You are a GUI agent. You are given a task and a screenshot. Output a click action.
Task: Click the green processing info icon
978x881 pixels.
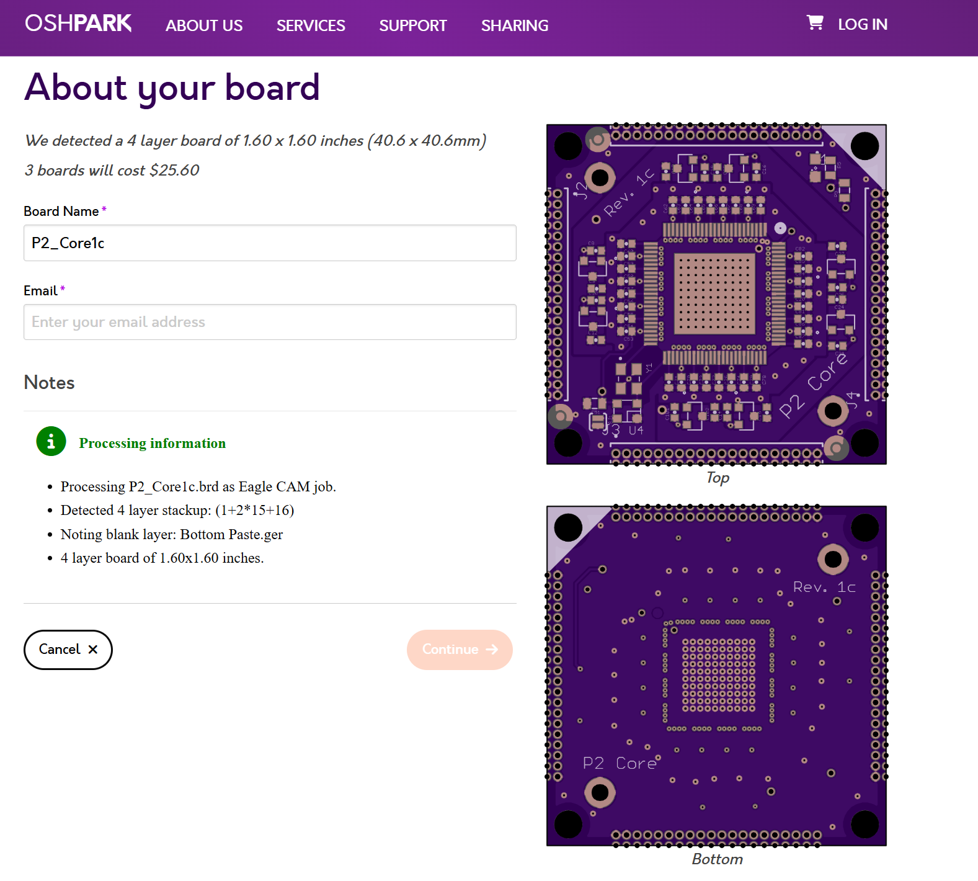(51, 442)
